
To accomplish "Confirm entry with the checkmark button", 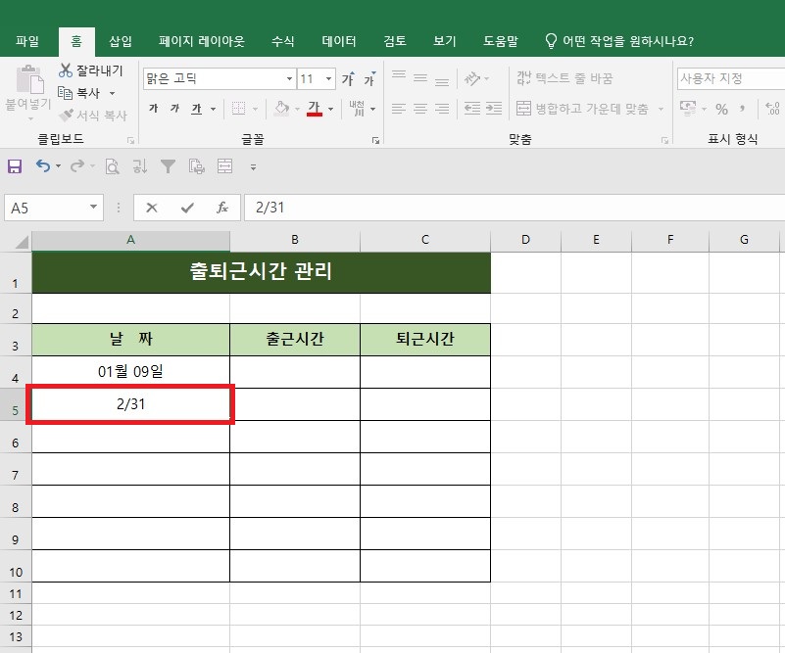I will pos(187,208).
